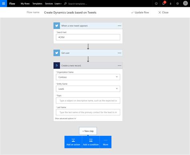Click the download arrow icon

point(170,4)
